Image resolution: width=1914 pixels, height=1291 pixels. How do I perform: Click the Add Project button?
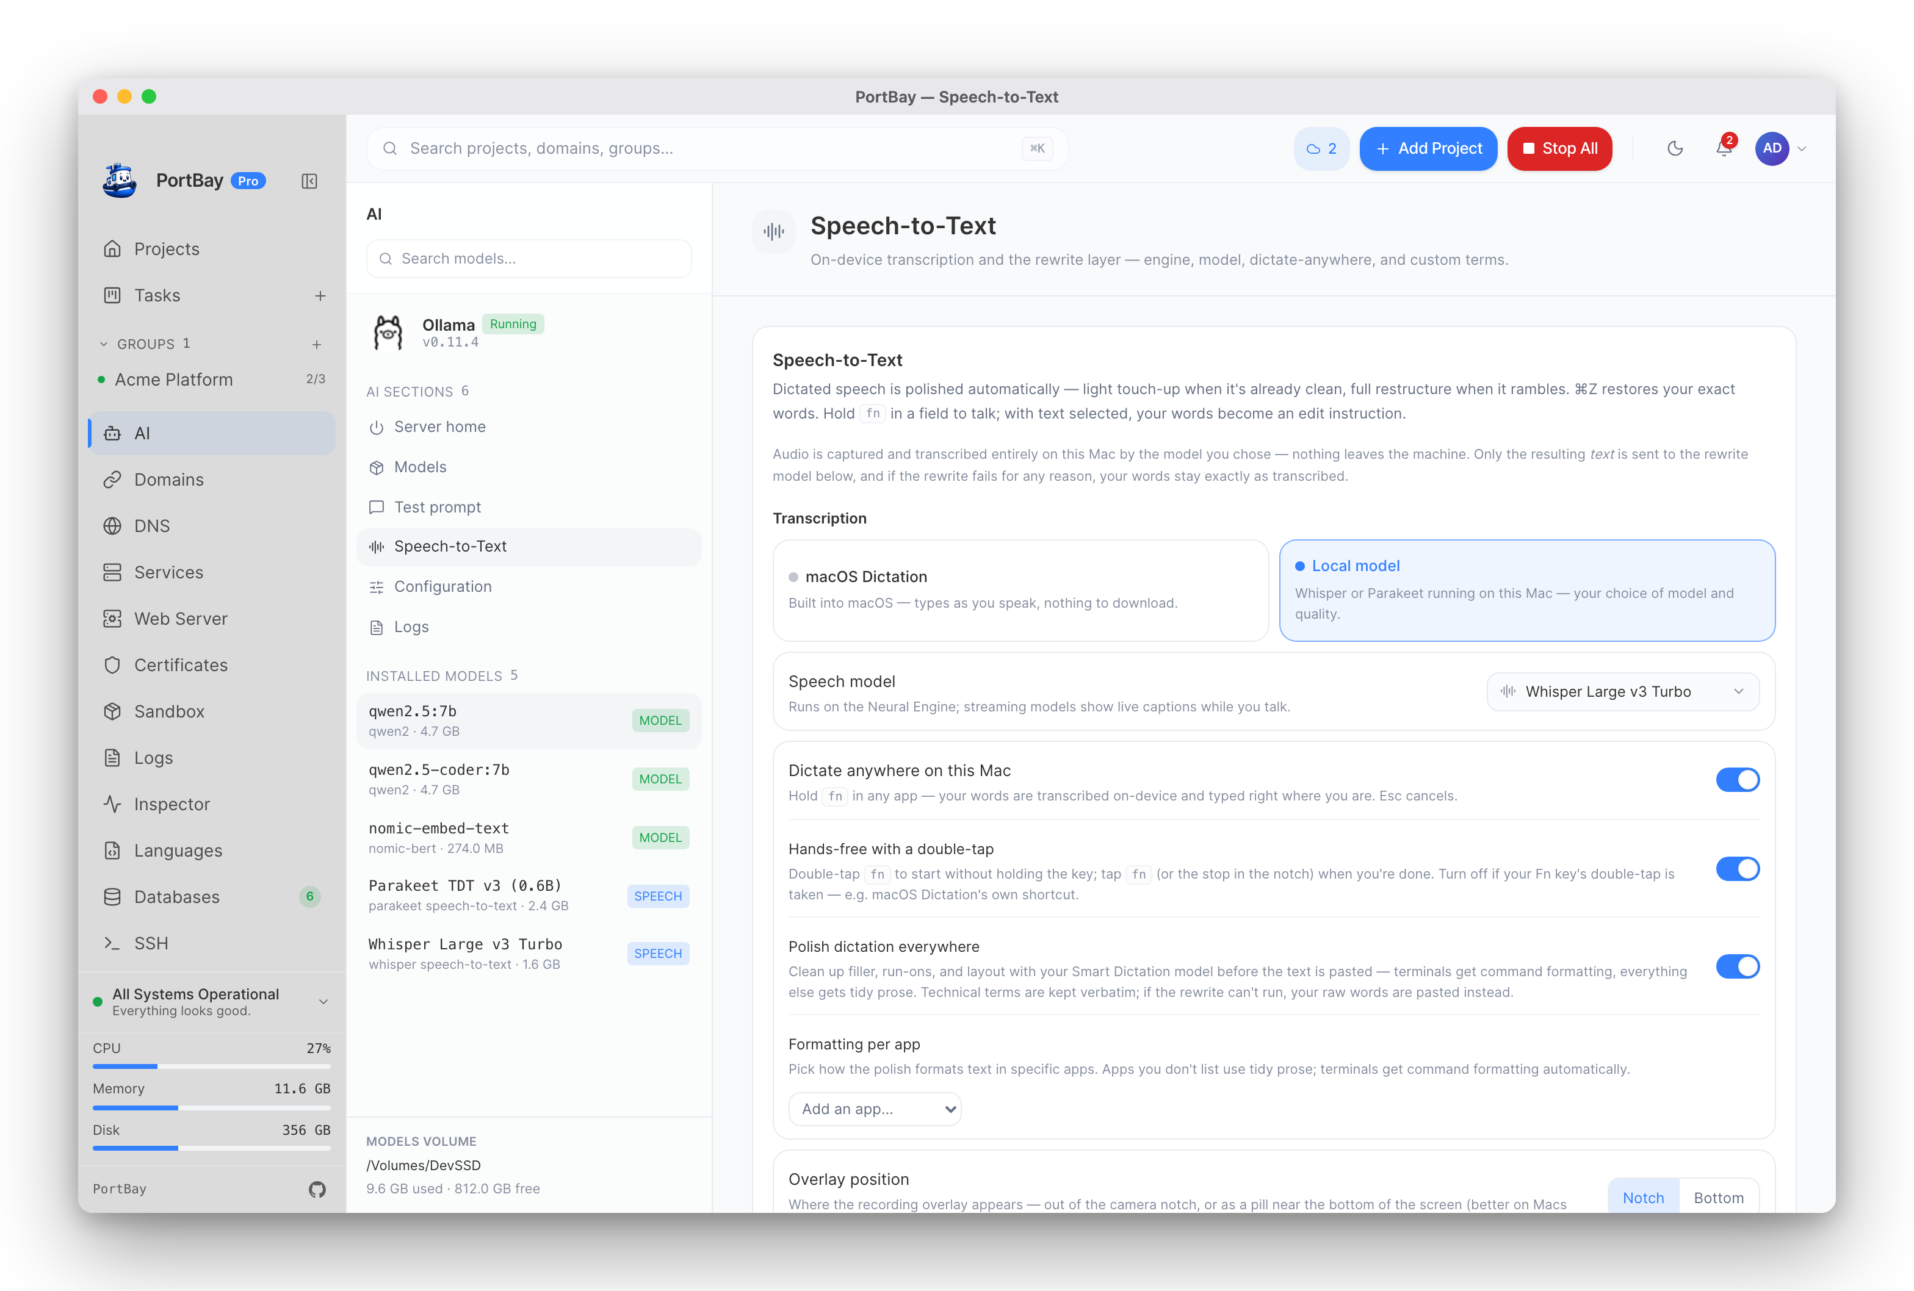click(1428, 149)
